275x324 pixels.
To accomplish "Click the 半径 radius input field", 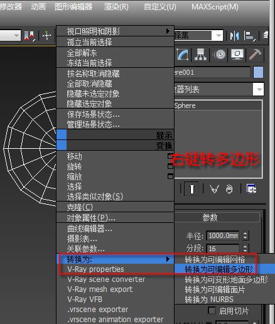I will (223, 235).
